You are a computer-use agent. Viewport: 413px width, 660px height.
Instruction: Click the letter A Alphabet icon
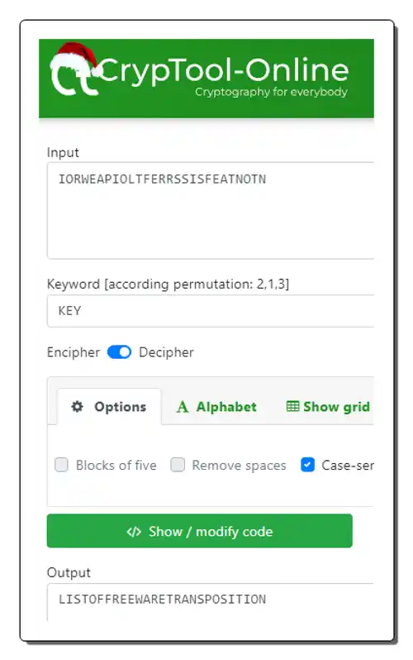click(x=182, y=407)
